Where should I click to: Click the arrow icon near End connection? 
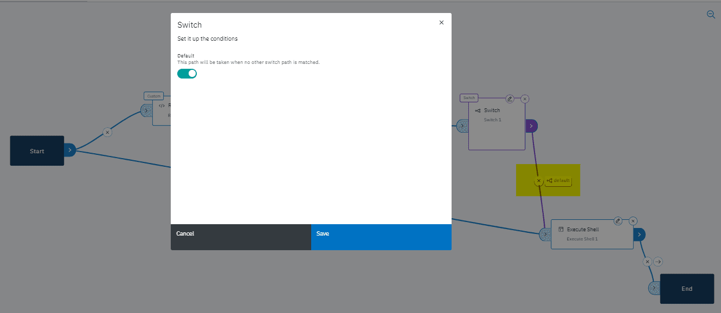[x=658, y=262]
